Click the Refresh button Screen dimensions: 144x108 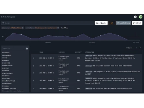pos(137,23)
